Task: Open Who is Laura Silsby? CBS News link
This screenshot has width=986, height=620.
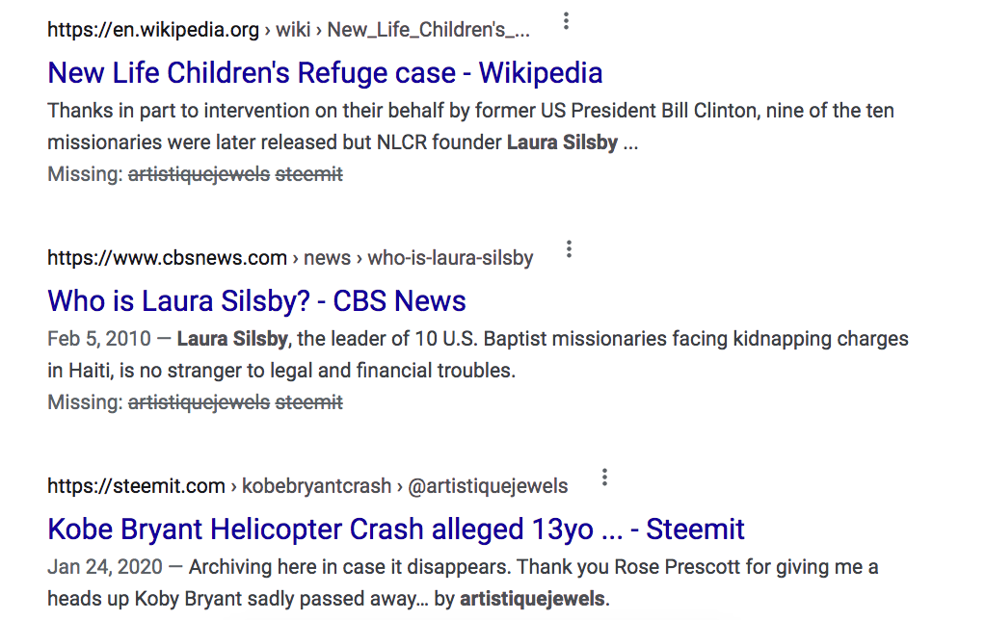Action: point(256,301)
